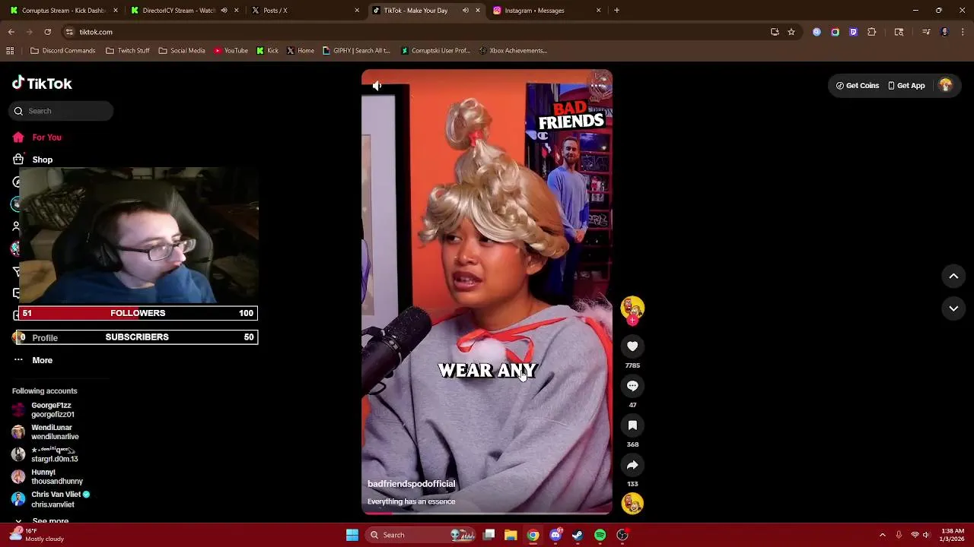974x547 pixels.
Task: Bookmark this page with the star icon
Action: [x=791, y=32]
